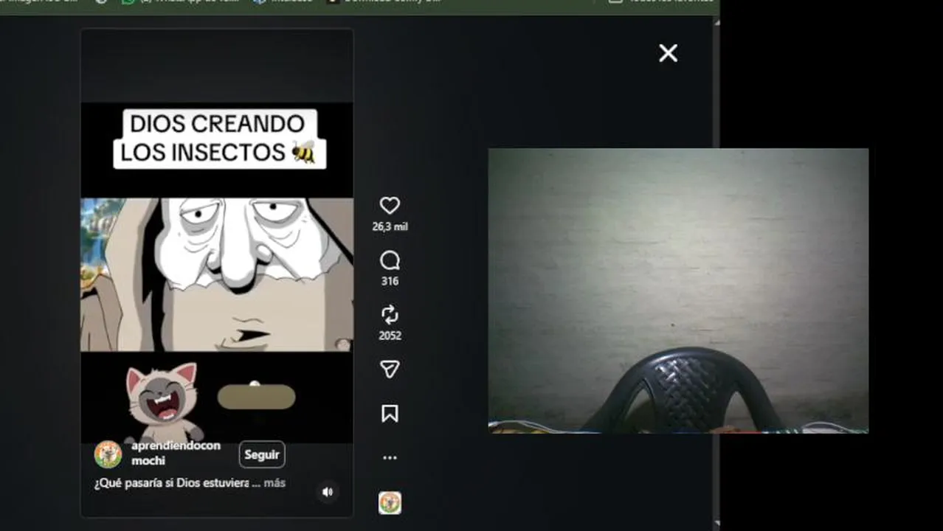Open more options three-dot menu
Screen dimensions: 943x531
click(390, 458)
